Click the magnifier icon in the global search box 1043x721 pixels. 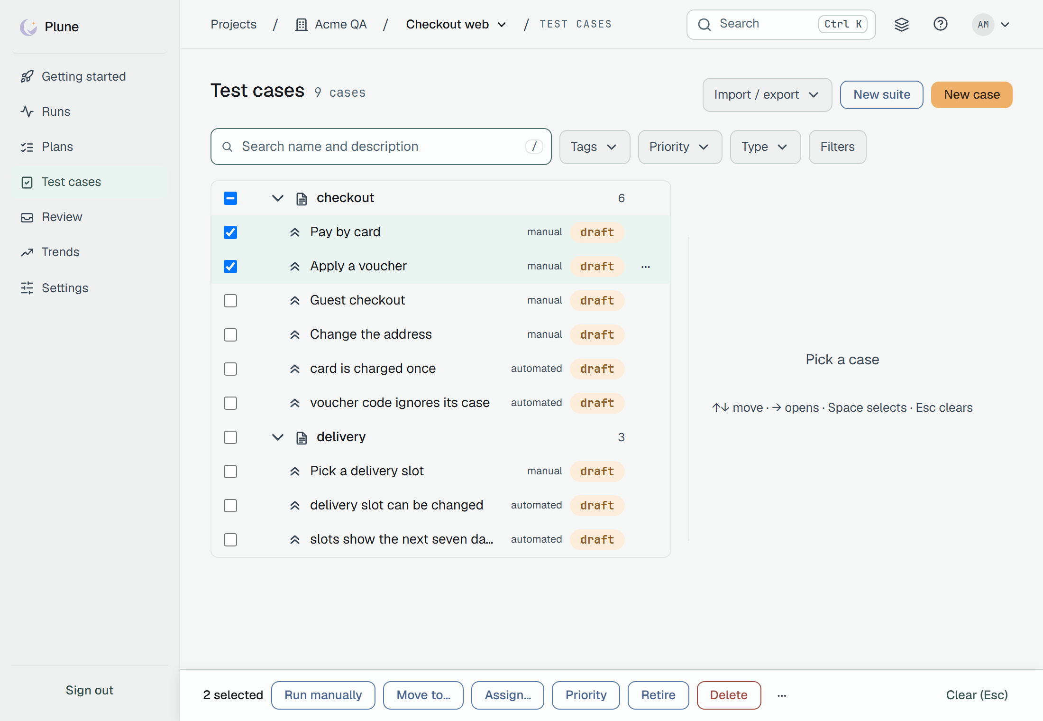[x=704, y=25]
